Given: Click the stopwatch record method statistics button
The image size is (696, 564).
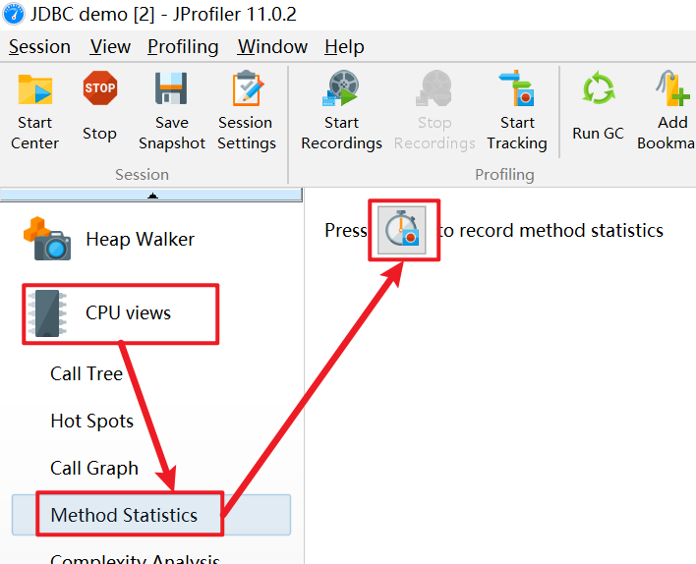Looking at the screenshot, I should pos(402,230).
